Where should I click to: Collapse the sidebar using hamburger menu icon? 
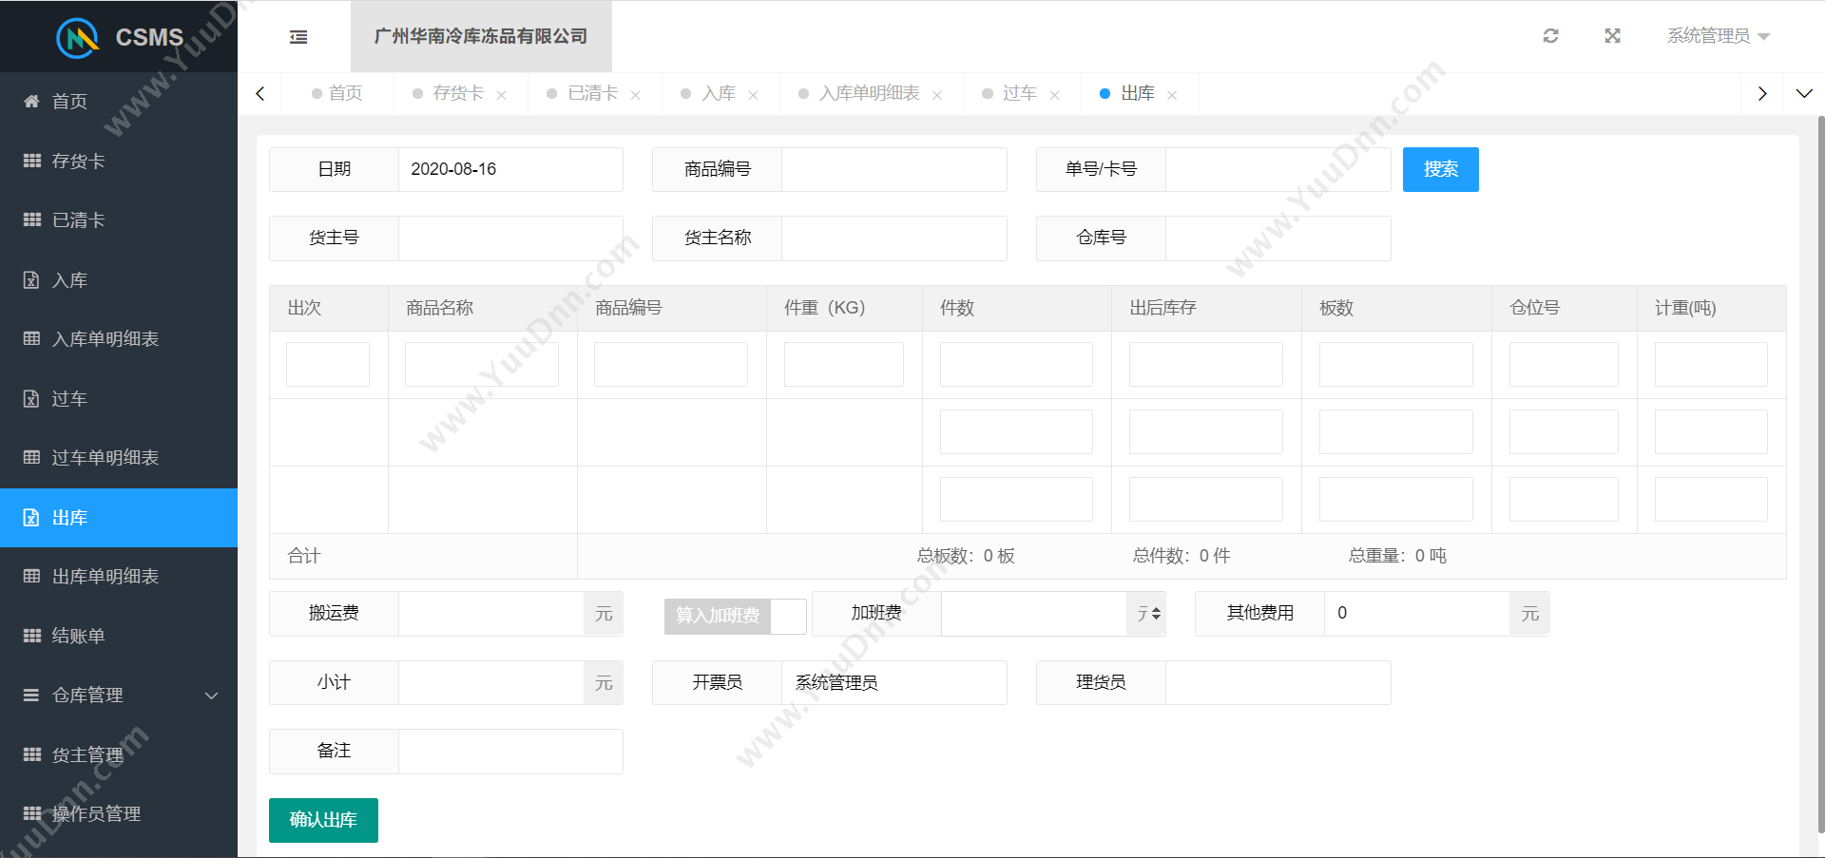pos(298,37)
